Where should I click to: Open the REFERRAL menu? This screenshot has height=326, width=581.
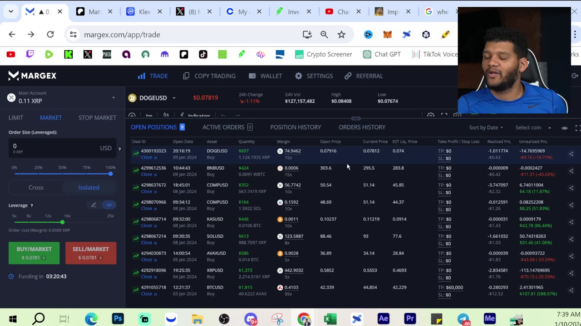[x=364, y=76]
